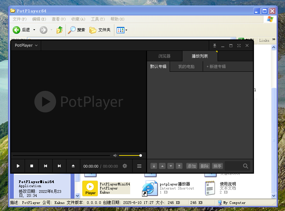This screenshot has height=211, width=285.
Task: Move playlist item to the bottom
Action: coord(179,166)
